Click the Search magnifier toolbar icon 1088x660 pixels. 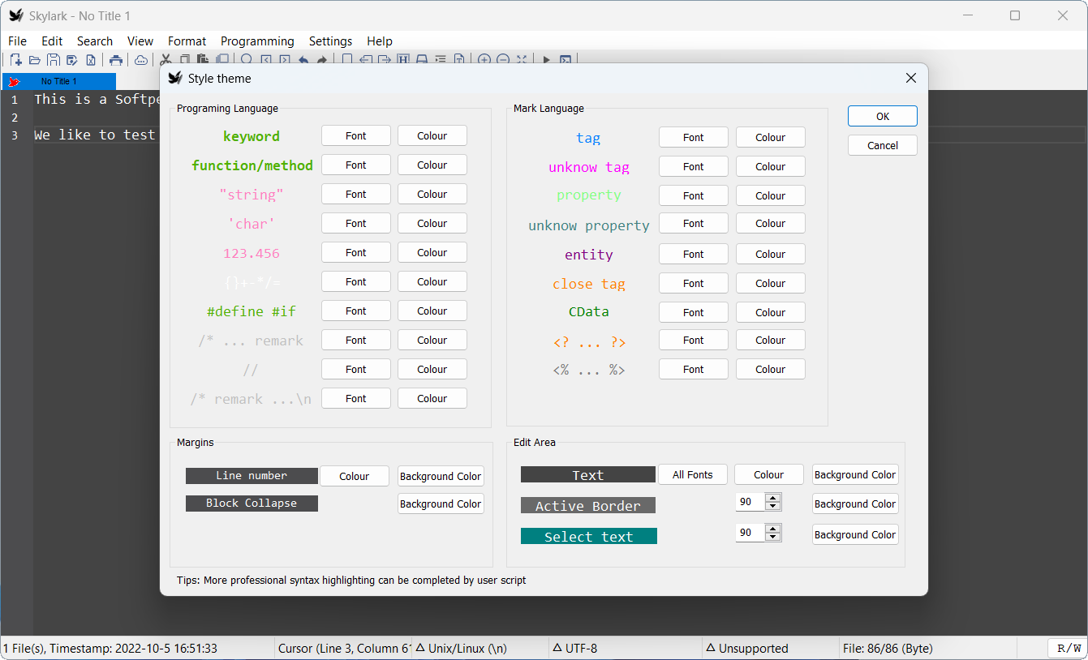tap(247, 60)
